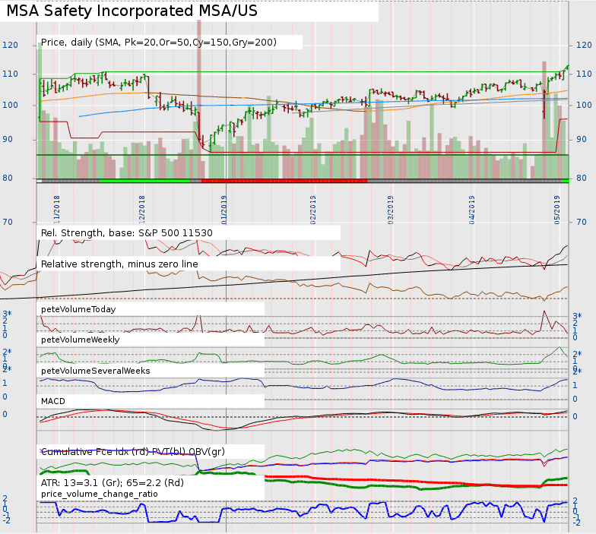This screenshot has height=534, width=596.
Task: Click the 80 price label on left axis
Action: coord(8,178)
